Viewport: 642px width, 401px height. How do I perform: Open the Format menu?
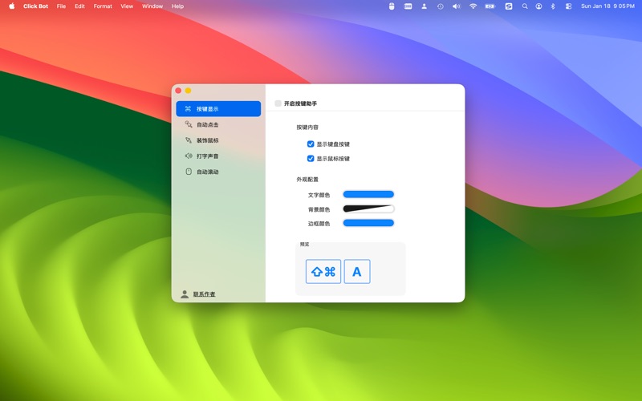103,6
